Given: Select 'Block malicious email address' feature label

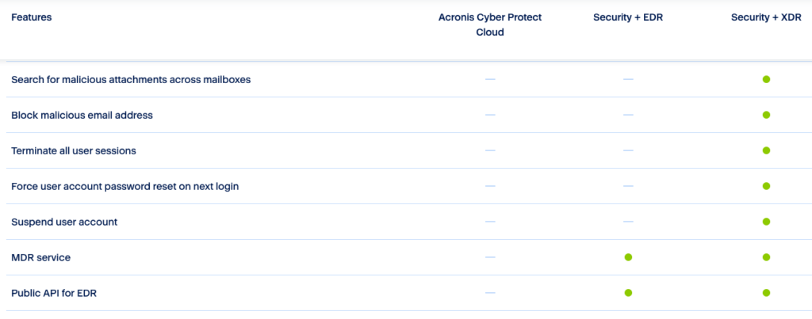Looking at the screenshot, I should click(82, 115).
